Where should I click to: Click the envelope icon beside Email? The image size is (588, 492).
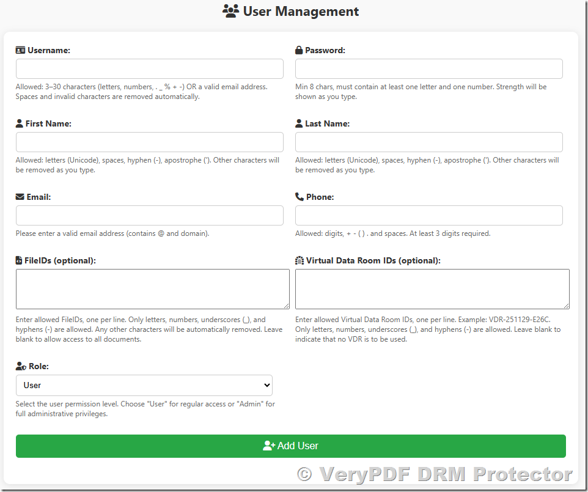coord(20,197)
